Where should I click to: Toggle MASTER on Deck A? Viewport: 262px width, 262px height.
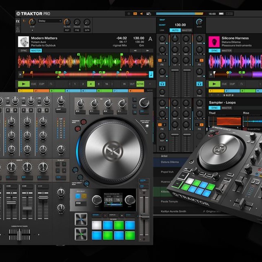pyautogui.click(x=36, y=51)
